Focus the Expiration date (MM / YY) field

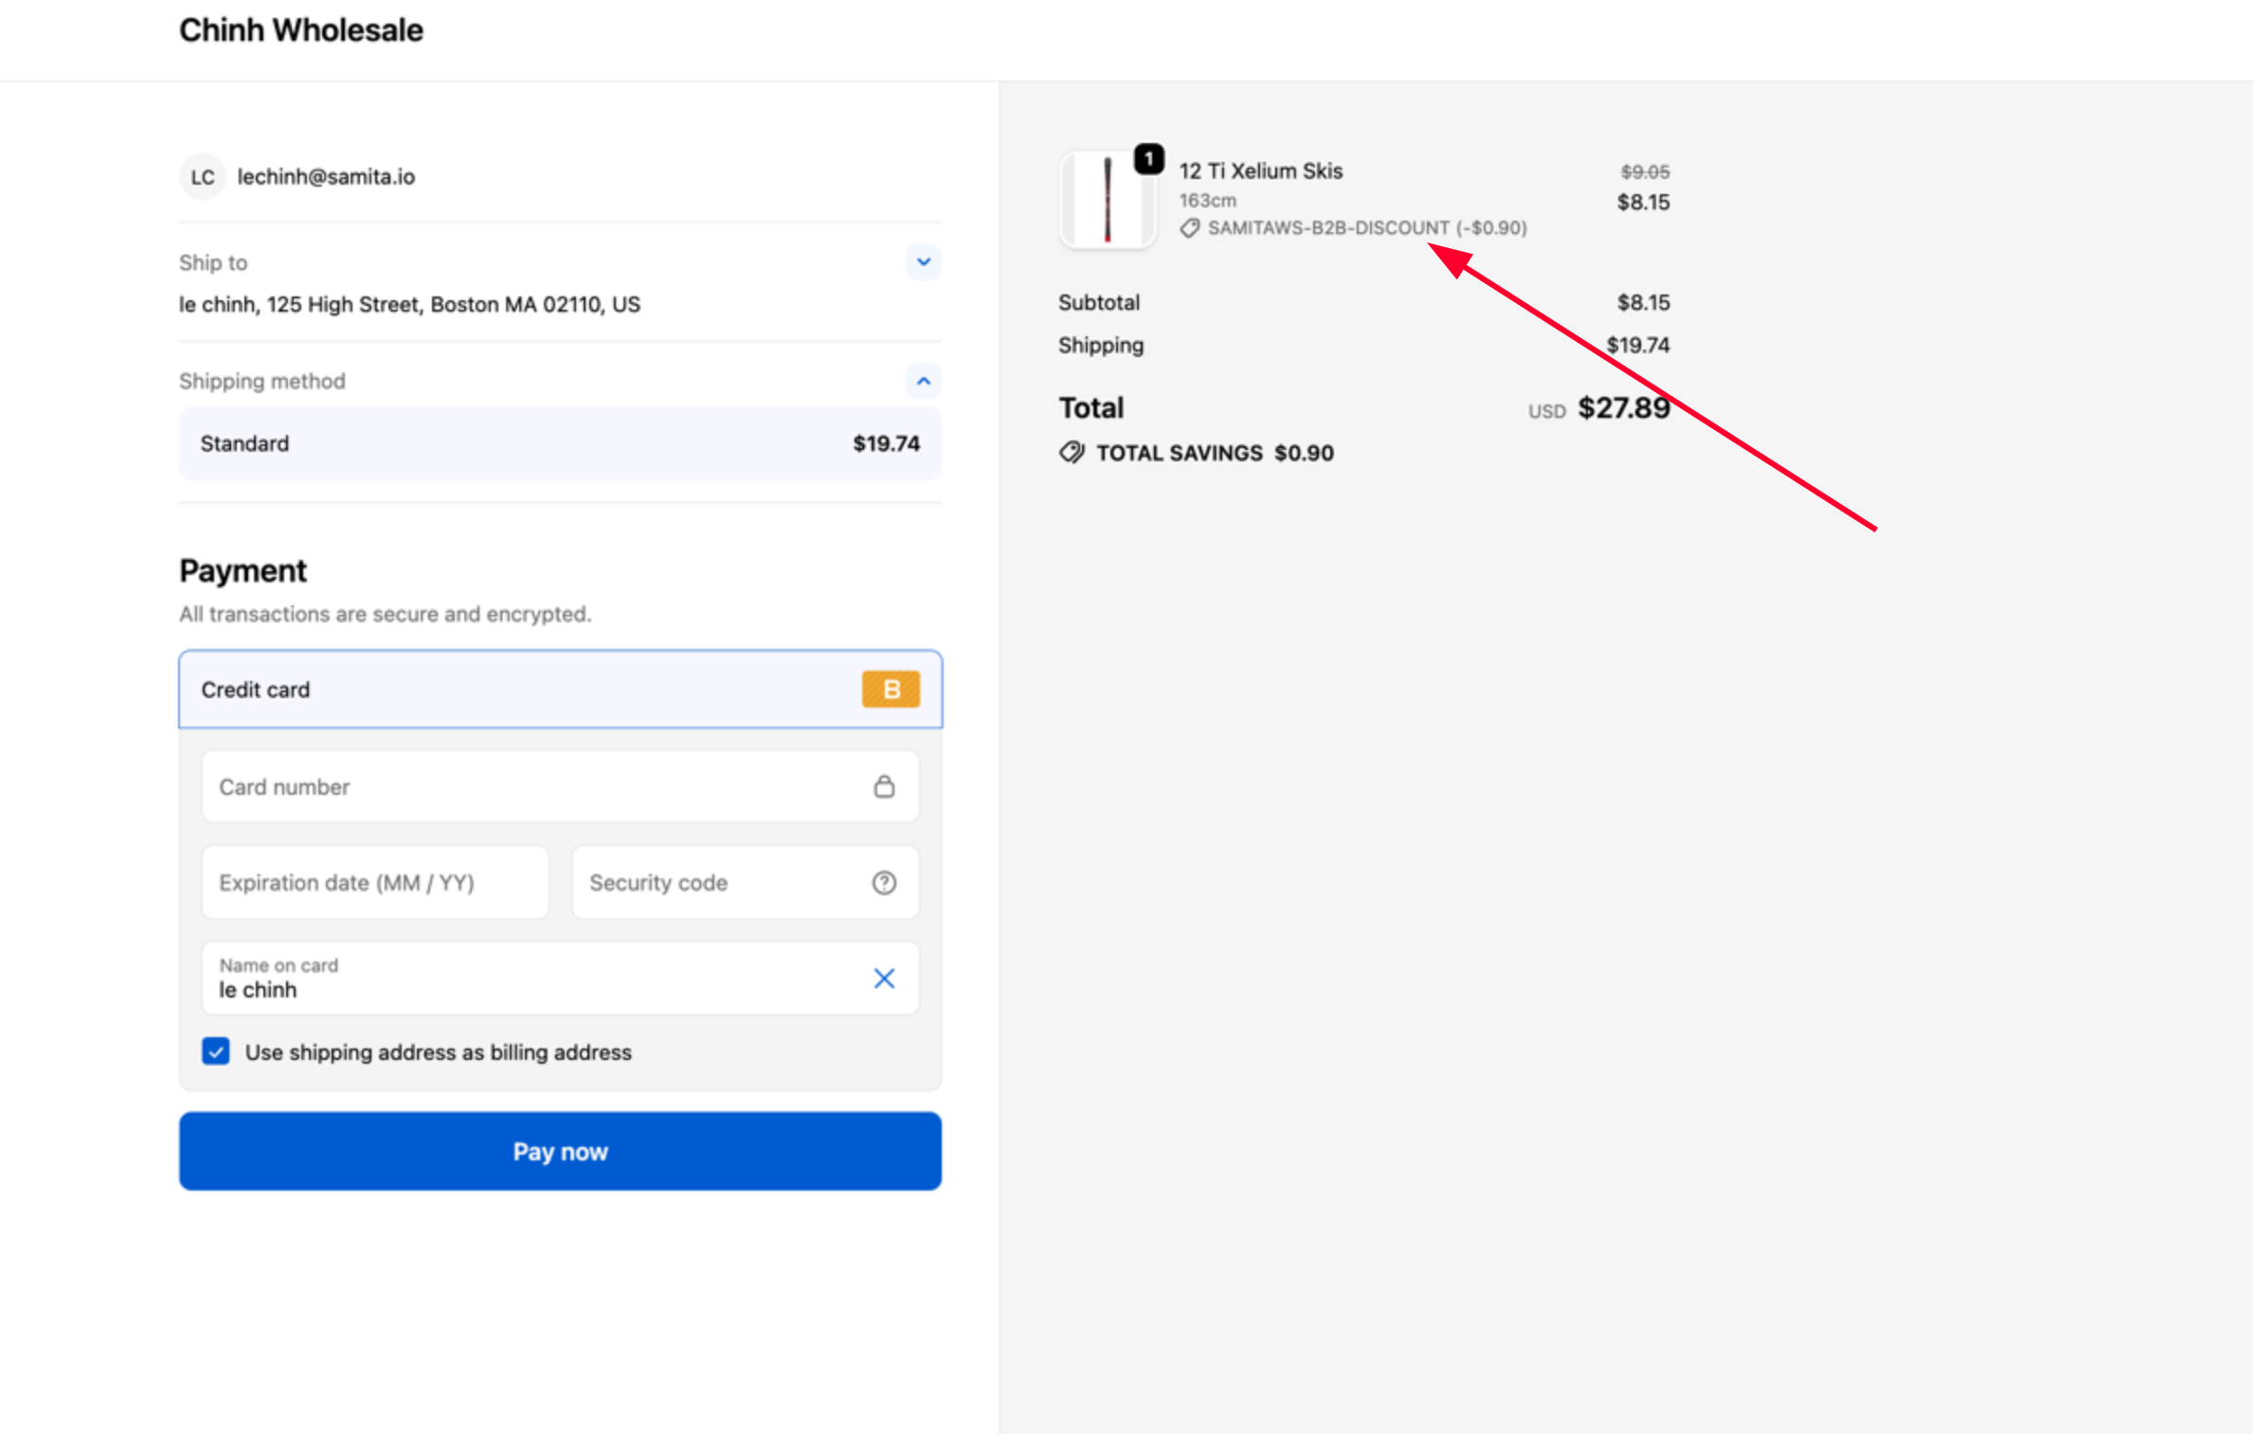tap(374, 883)
